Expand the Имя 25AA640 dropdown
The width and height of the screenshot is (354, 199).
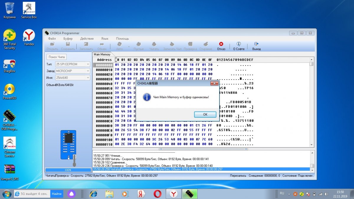click(88, 78)
